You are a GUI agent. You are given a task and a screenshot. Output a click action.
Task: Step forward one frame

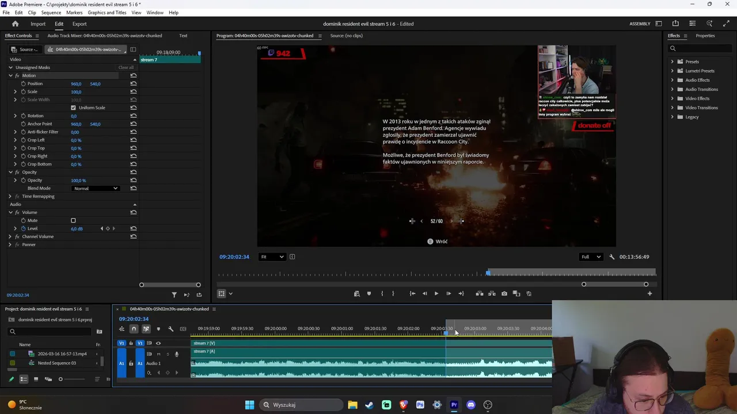click(x=449, y=294)
